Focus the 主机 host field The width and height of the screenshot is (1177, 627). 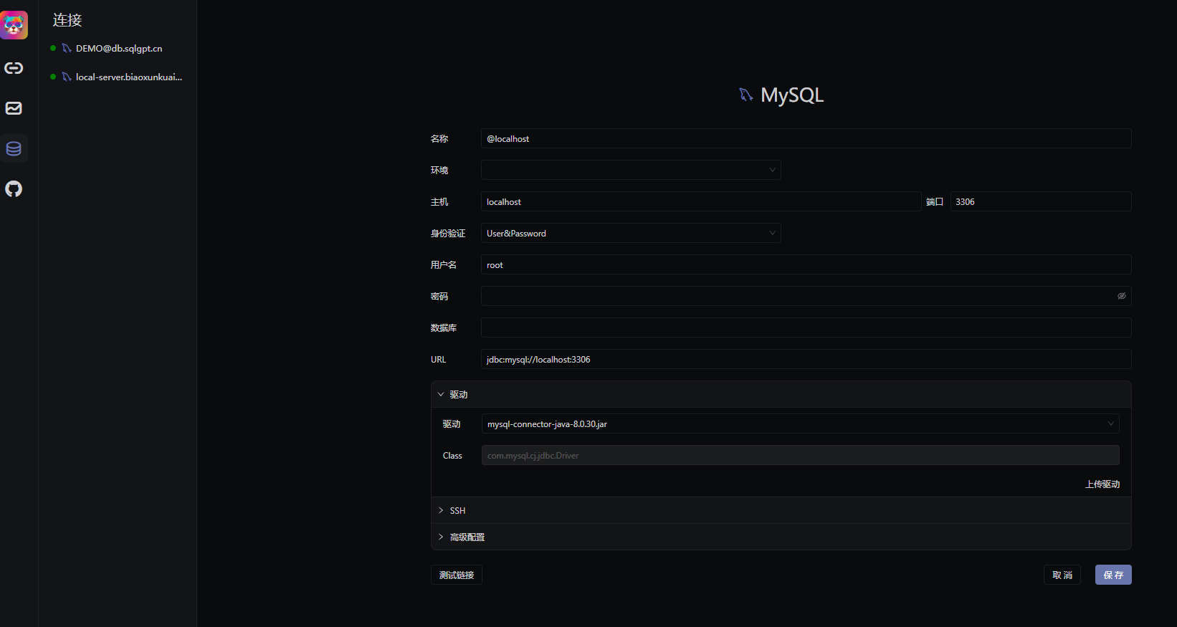(x=701, y=201)
